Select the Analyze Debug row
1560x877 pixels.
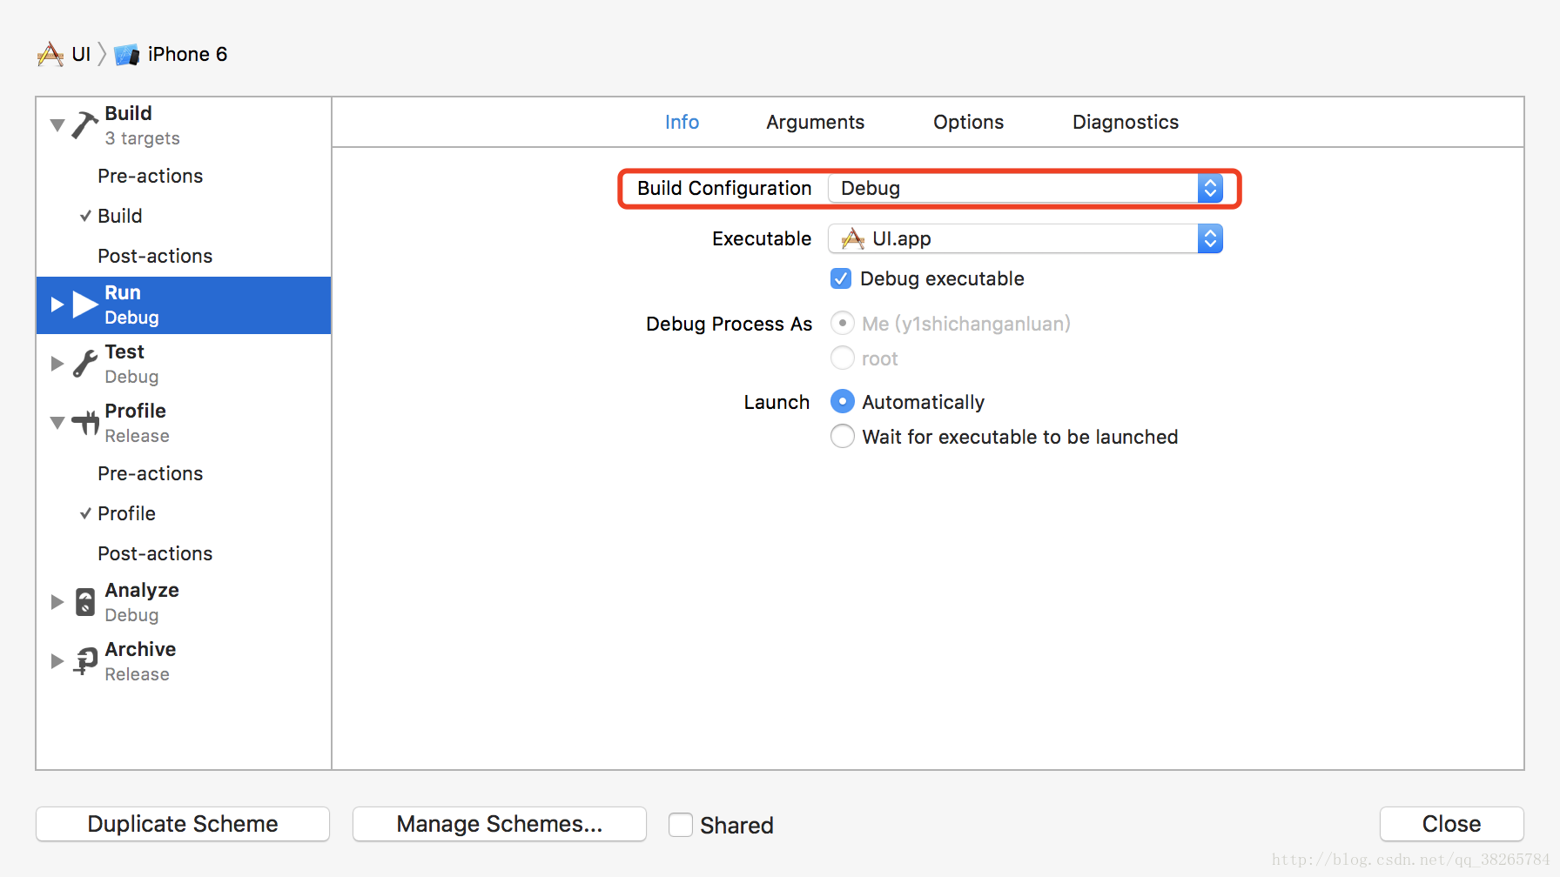(184, 602)
